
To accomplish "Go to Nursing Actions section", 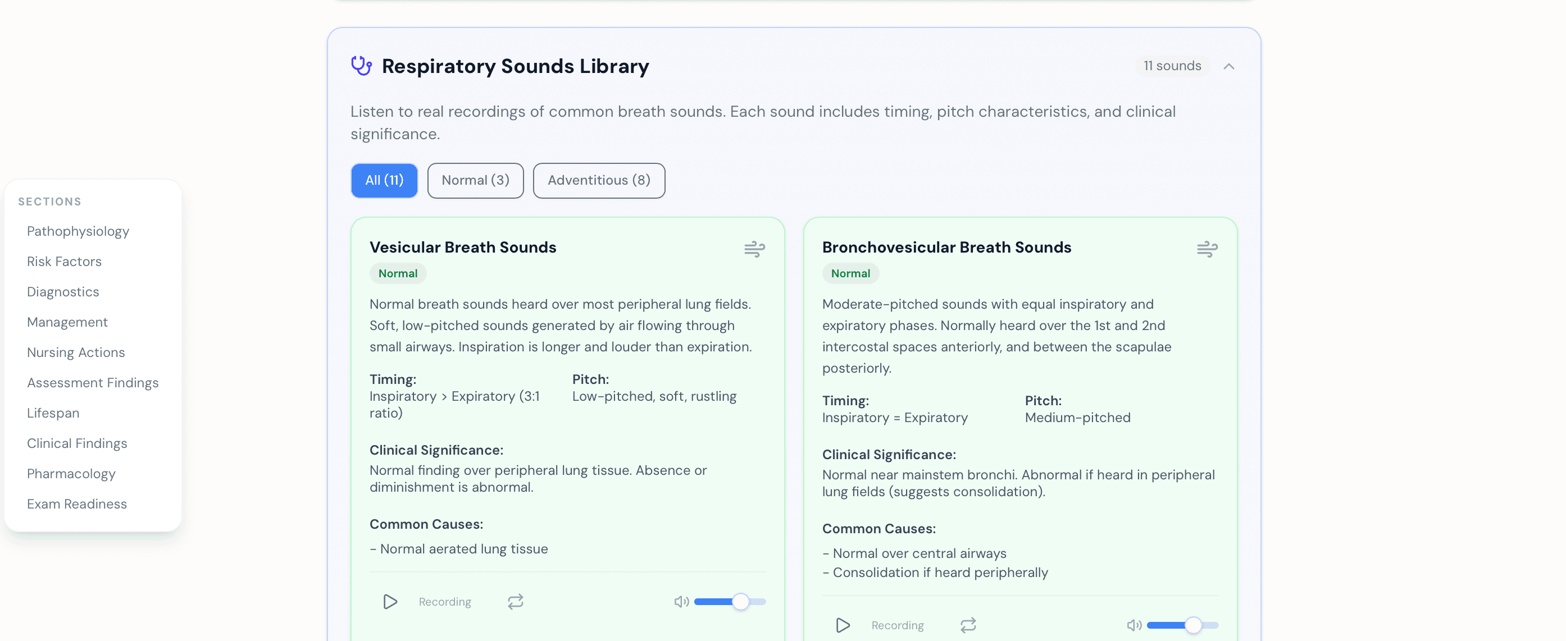I will (75, 352).
